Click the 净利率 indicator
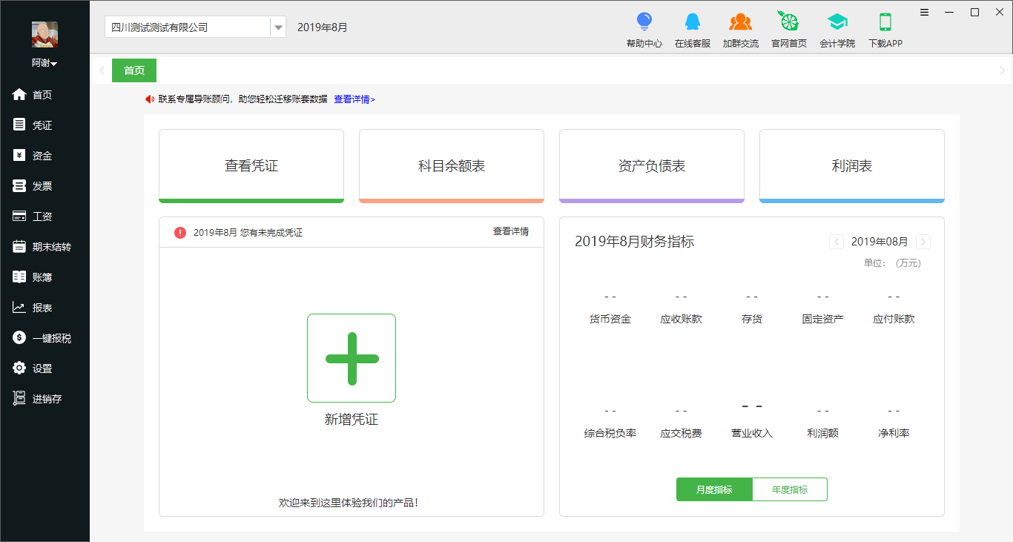This screenshot has width=1013, height=542. point(894,433)
